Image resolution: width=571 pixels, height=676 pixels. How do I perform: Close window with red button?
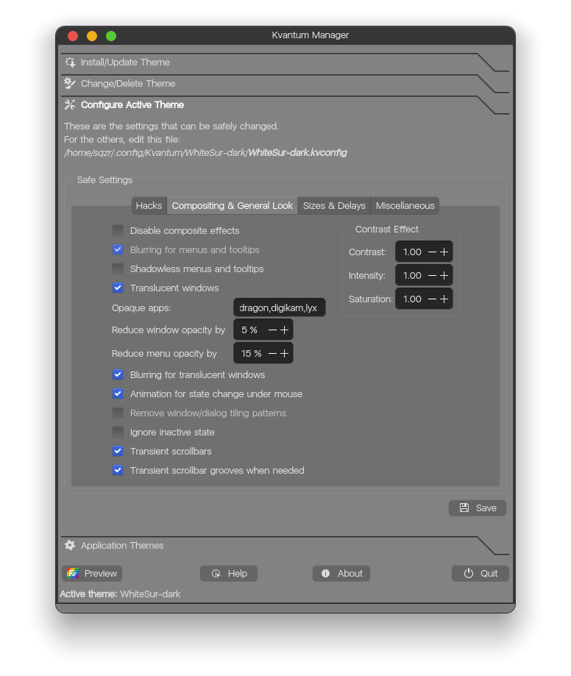tap(73, 36)
